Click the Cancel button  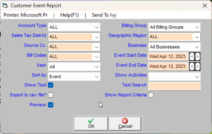[x=125, y=124]
